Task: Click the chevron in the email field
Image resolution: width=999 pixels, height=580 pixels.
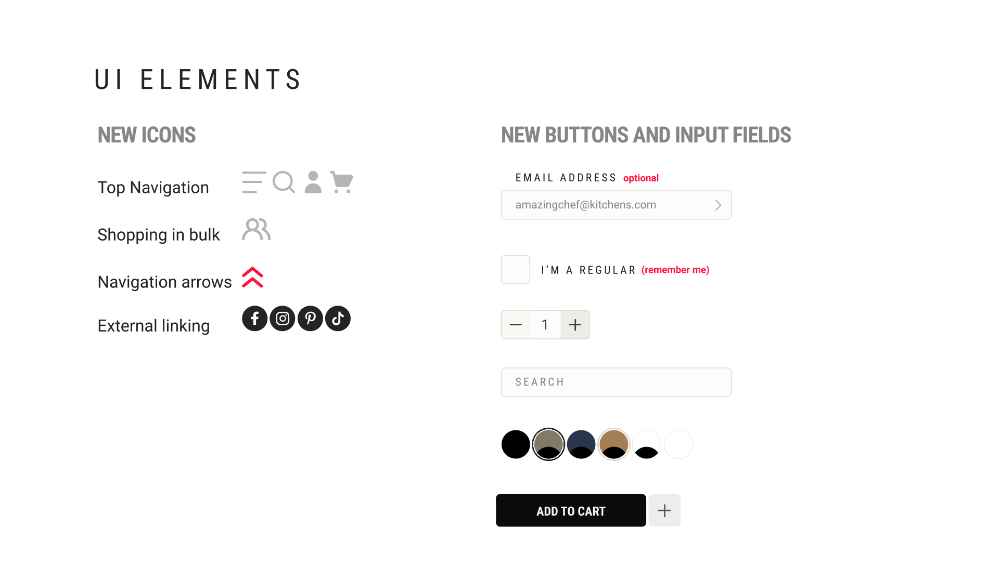Action: pos(718,205)
